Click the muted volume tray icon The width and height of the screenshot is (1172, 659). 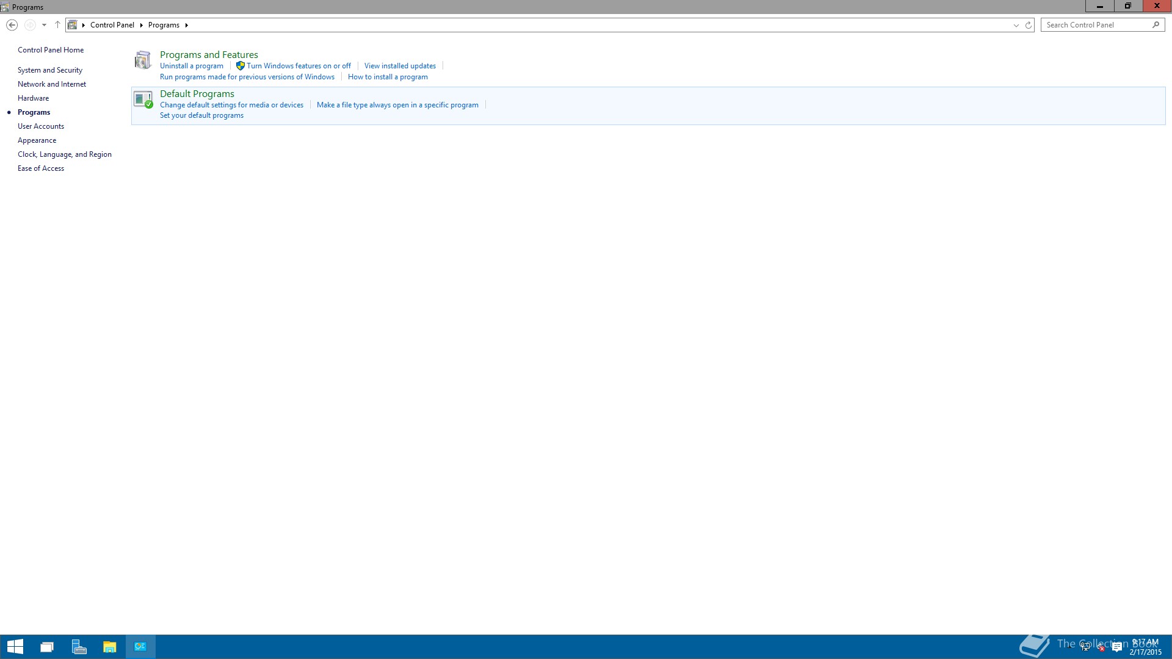(x=1101, y=647)
